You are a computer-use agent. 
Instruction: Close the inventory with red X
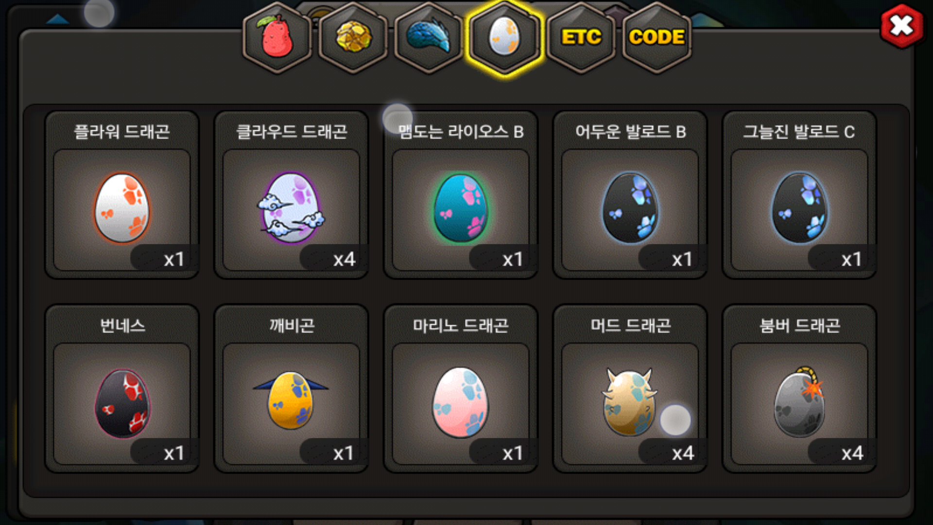pyautogui.click(x=902, y=26)
